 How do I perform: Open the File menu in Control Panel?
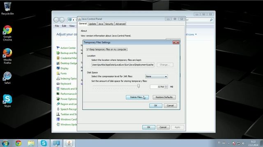[57, 26]
